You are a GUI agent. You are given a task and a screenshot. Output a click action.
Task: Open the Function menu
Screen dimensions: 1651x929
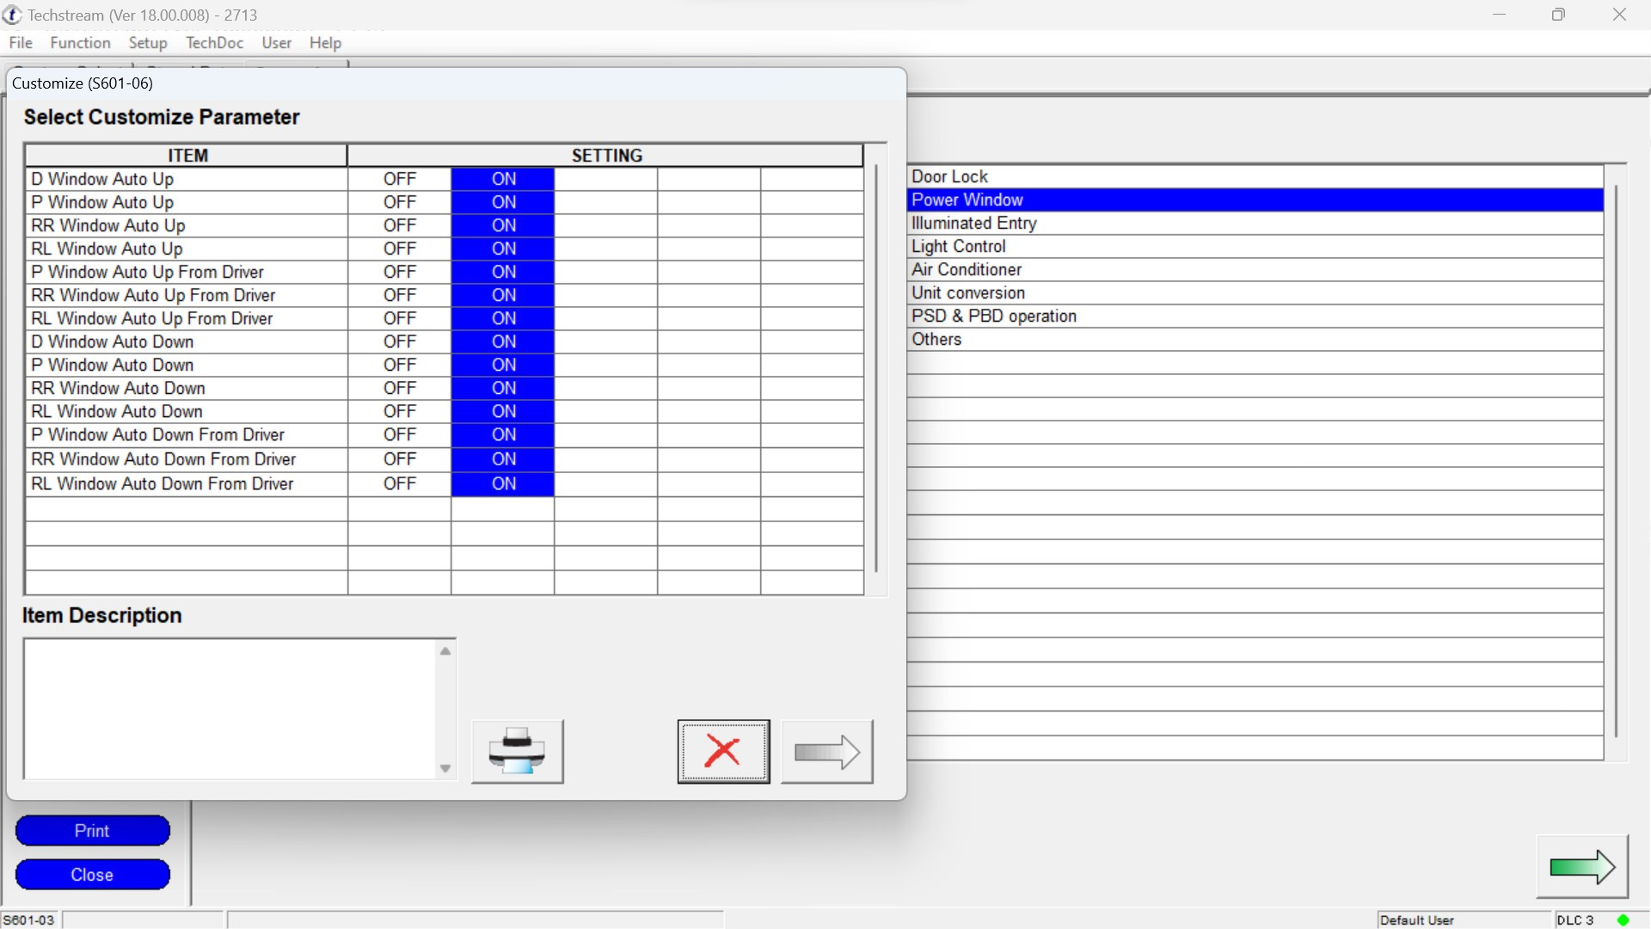(80, 43)
